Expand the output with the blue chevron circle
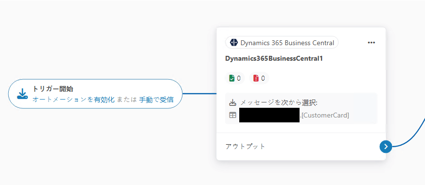Viewport: 425px width, 185px height. tap(386, 147)
